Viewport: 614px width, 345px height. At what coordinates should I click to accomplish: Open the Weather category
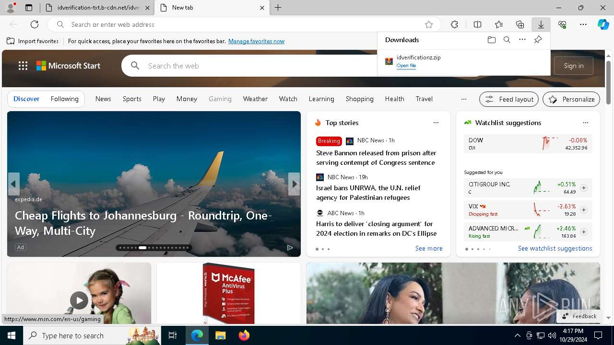(255, 99)
